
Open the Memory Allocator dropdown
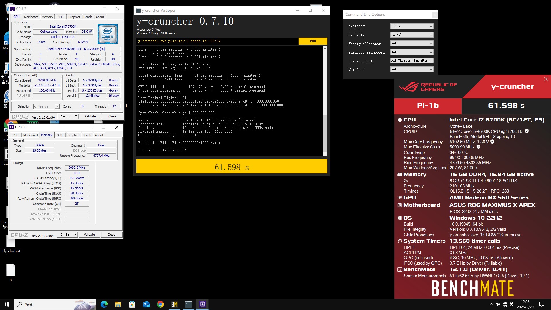tap(412, 43)
